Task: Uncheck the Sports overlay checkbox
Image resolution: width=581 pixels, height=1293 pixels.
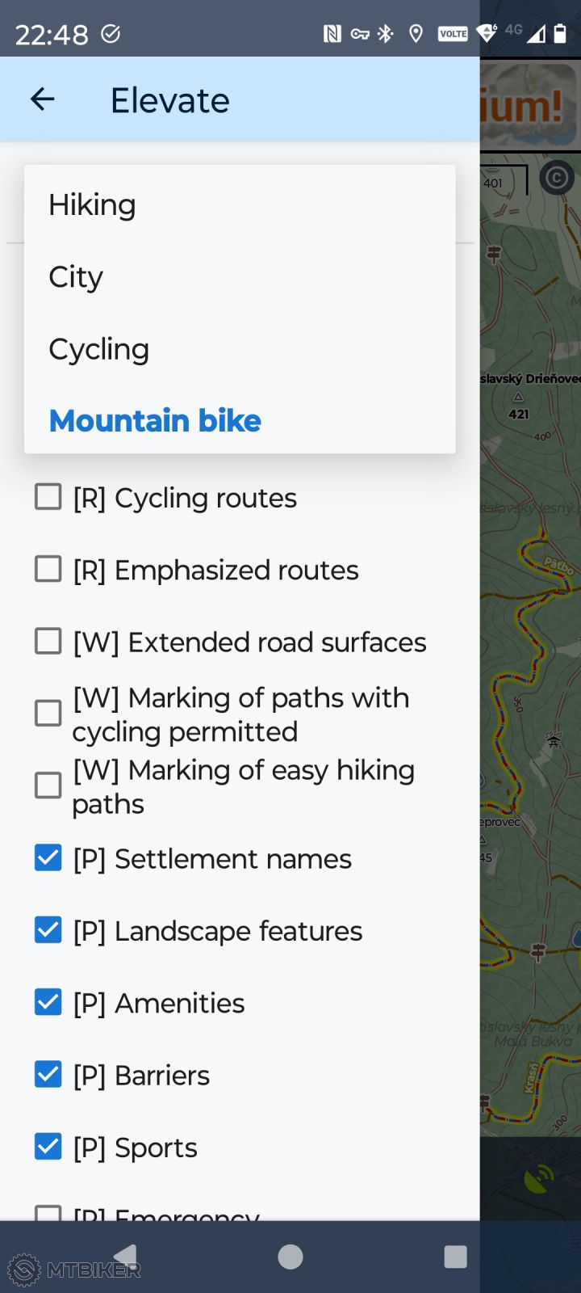Action: pos(48,1146)
